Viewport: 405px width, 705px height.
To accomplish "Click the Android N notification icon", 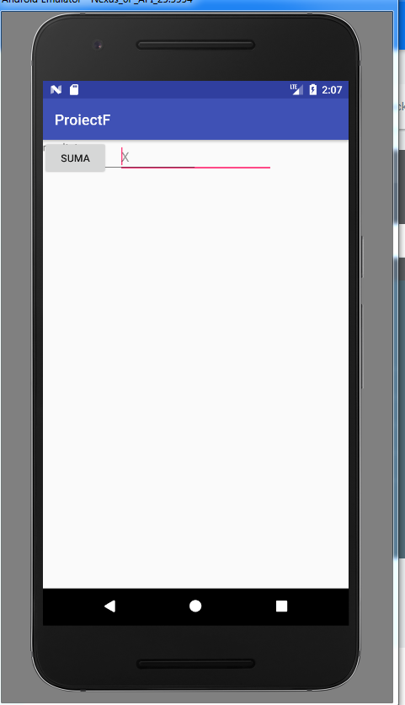I will pos(56,89).
